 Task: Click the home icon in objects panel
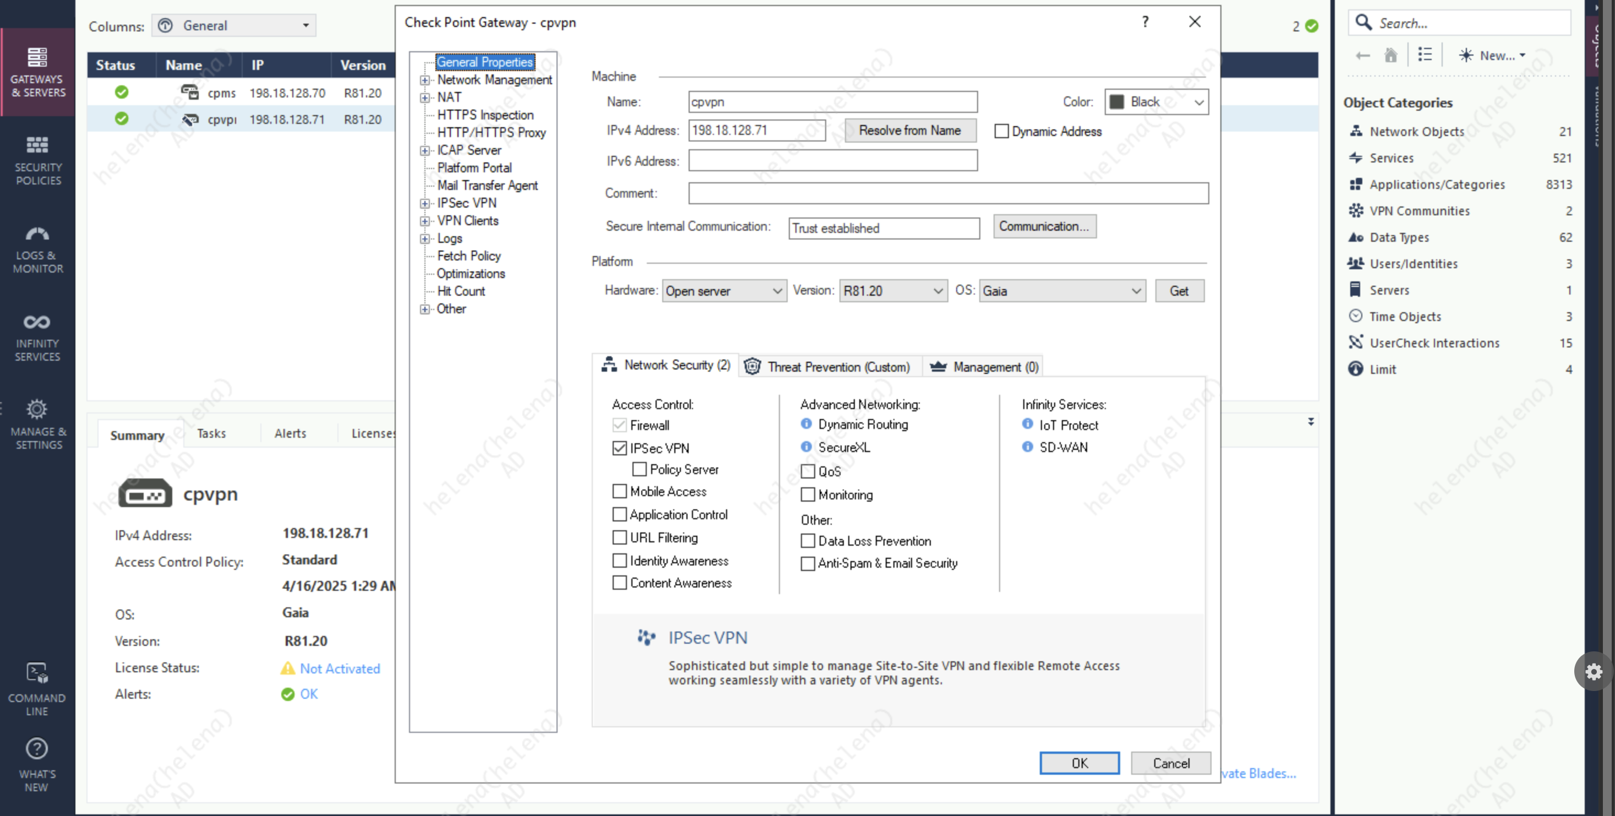(x=1390, y=55)
